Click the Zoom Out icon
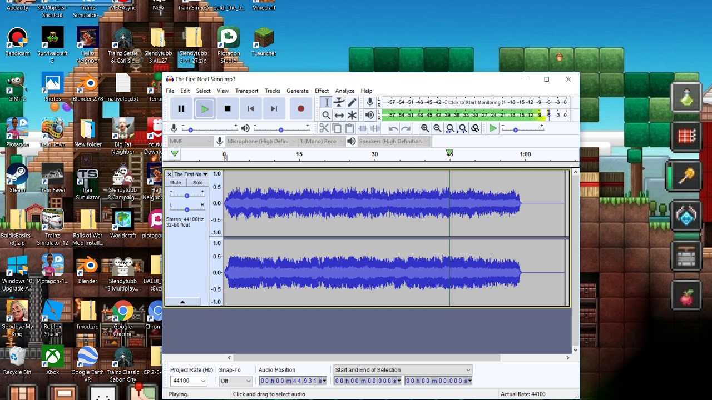The width and height of the screenshot is (712, 400). 437,128
